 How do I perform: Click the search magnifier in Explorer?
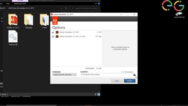click(73, 8)
